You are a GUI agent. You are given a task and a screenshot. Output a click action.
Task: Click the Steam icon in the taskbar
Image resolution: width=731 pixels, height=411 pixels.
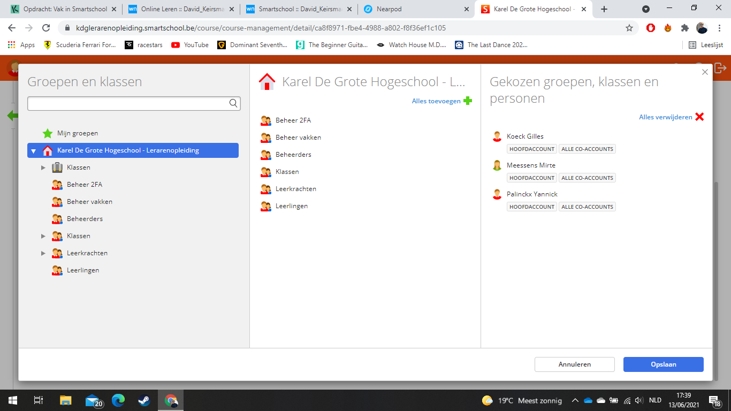tap(144, 400)
